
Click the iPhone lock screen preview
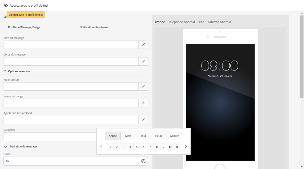pos(220,102)
